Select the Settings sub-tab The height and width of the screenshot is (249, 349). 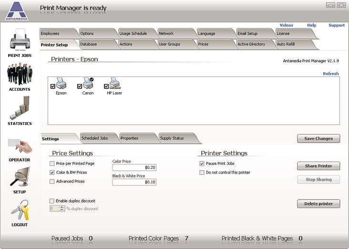coord(59,139)
